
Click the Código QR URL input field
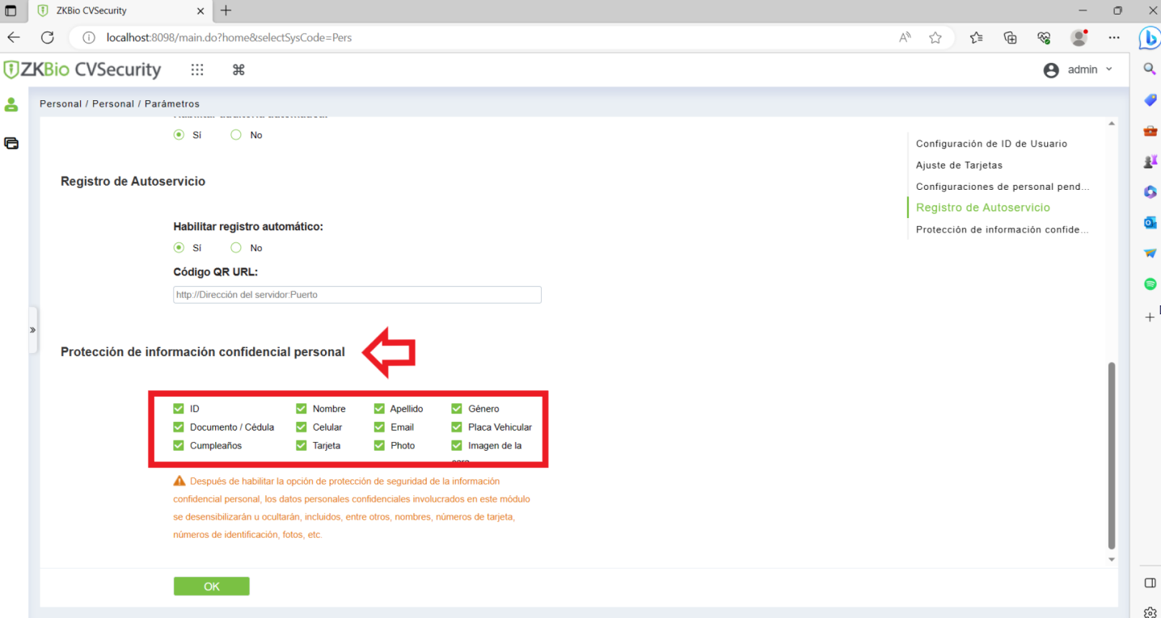click(x=357, y=295)
